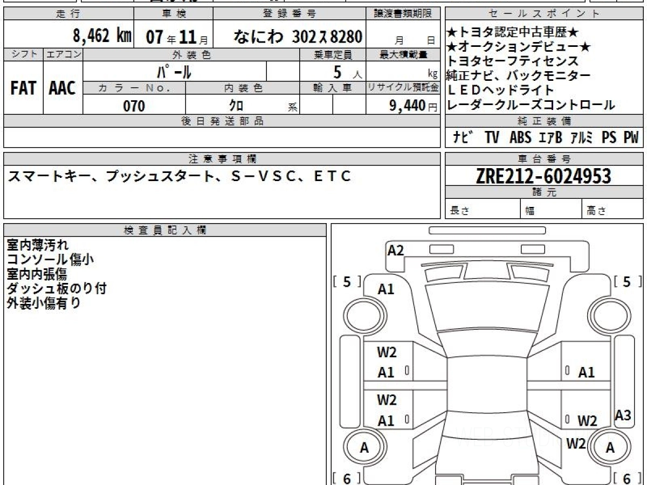Screen dimensions: 647x485
Task: Select the 最大積載量 header
Action: 403,54
